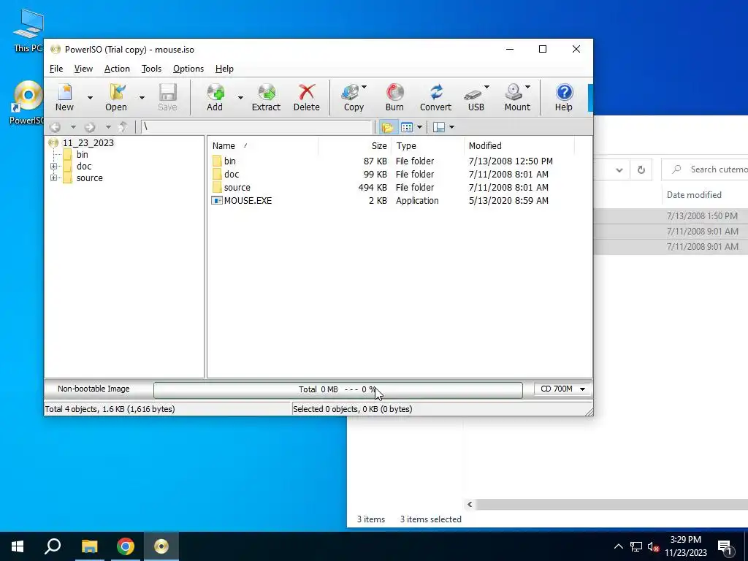Viewport: 748px width, 561px height.
Task: Click the New image toolbar icon
Action: click(x=64, y=97)
